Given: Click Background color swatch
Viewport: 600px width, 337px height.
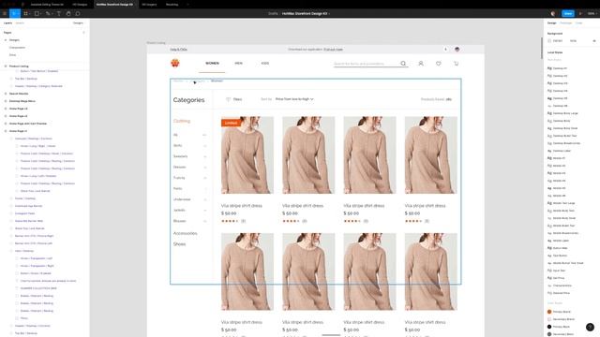Looking at the screenshot, I should [549, 41].
